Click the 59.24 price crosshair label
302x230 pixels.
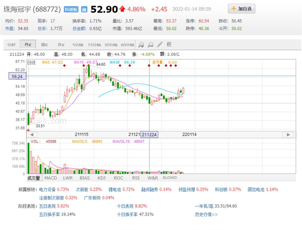pos(17,76)
